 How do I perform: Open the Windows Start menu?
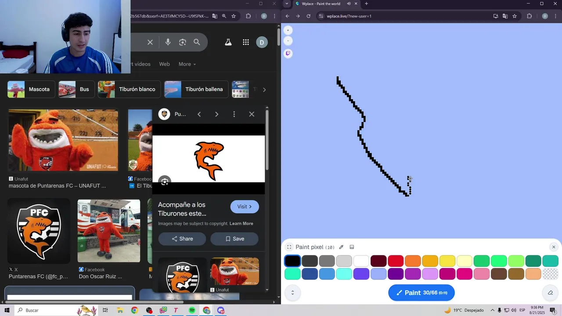click(7, 310)
